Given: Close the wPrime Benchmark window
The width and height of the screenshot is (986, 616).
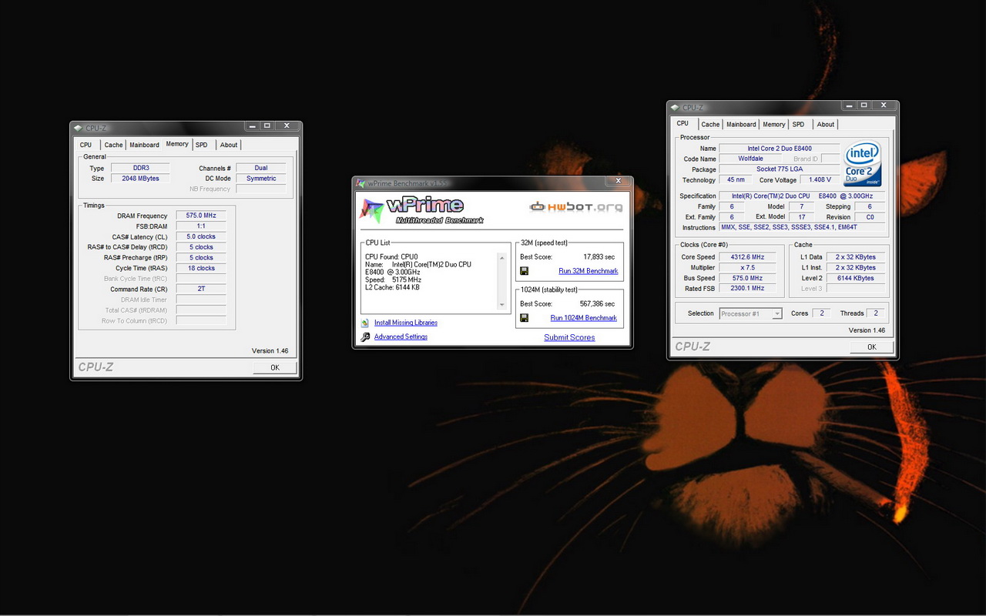Looking at the screenshot, I should pyautogui.click(x=618, y=182).
